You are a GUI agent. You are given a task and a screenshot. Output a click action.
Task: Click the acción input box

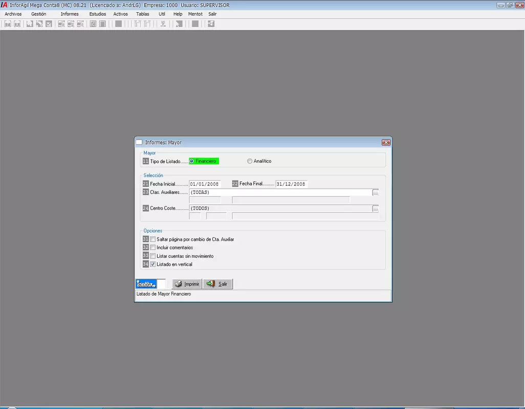click(x=161, y=284)
